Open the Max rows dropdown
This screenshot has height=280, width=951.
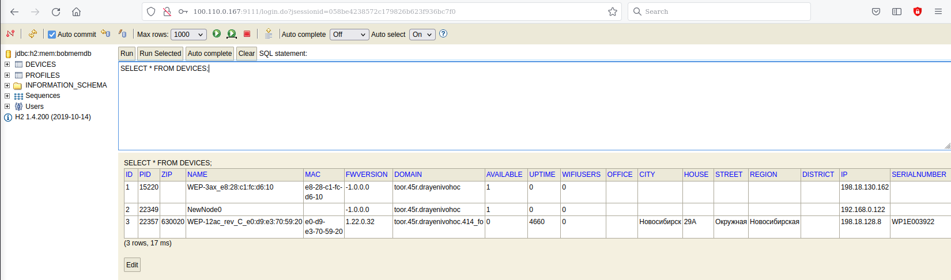(188, 35)
